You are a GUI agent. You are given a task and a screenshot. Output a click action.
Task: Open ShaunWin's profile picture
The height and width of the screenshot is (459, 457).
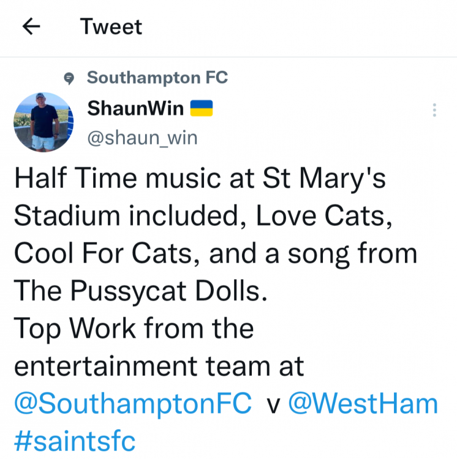click(42, 122)
